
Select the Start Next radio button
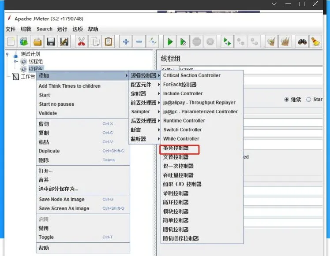tap(308, 100)
